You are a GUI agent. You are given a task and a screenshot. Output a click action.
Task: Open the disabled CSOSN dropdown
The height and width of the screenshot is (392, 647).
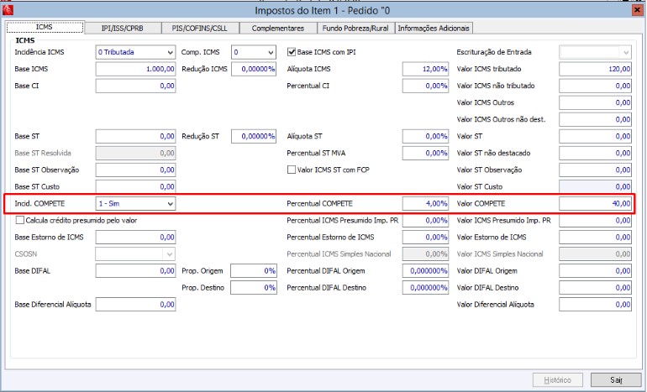[x=135, y=253]
